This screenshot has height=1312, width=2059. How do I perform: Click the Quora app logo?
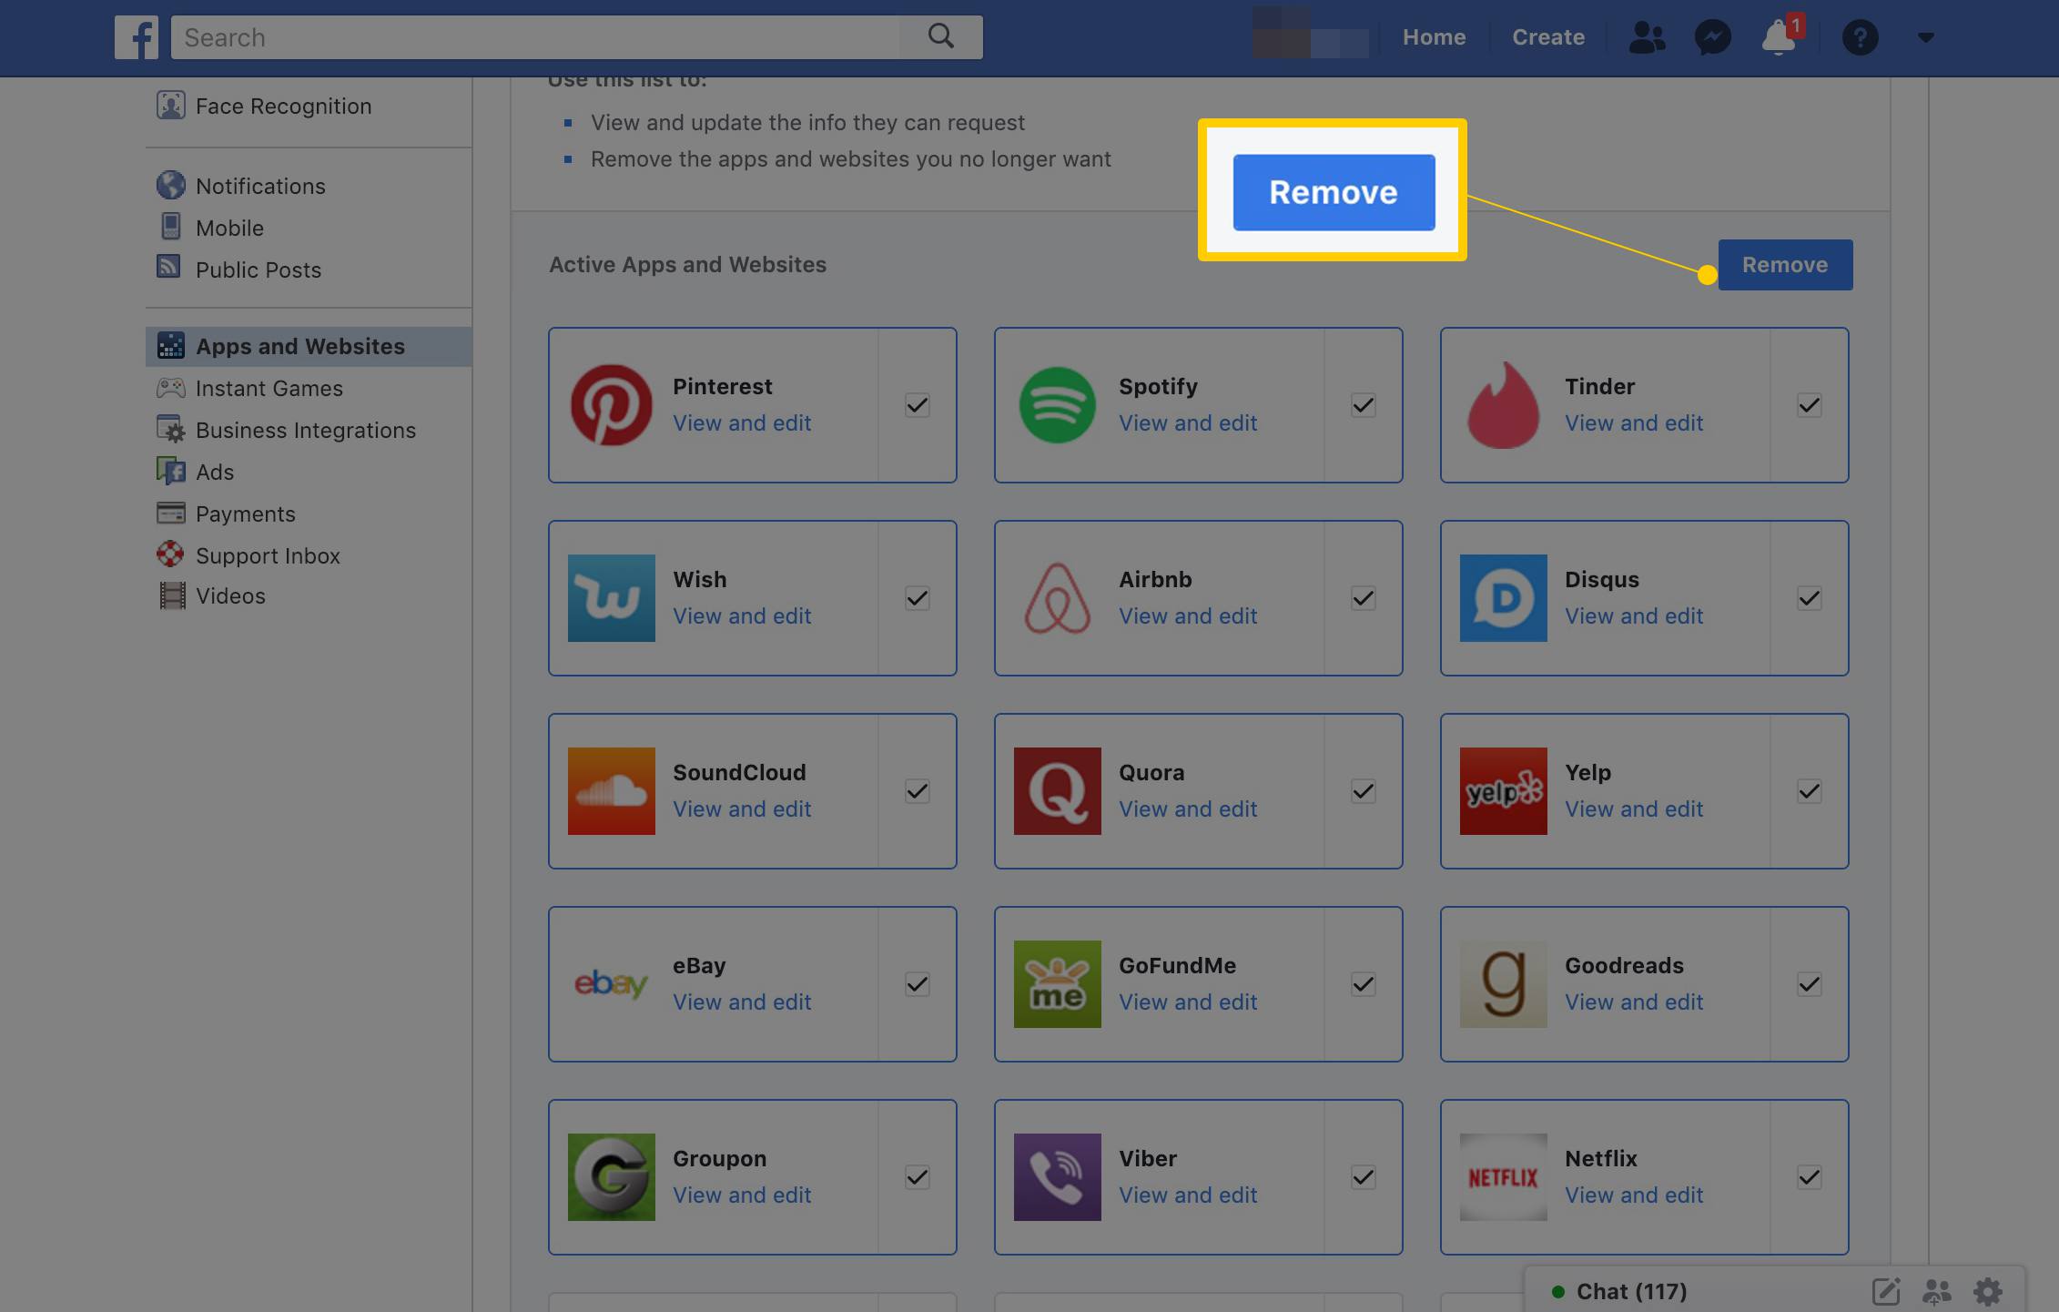pos(1058,791)
